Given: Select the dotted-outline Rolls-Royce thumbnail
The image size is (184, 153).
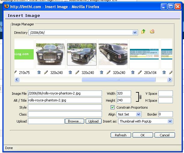Looking at the screenshot, I should (x=82, y=54).
